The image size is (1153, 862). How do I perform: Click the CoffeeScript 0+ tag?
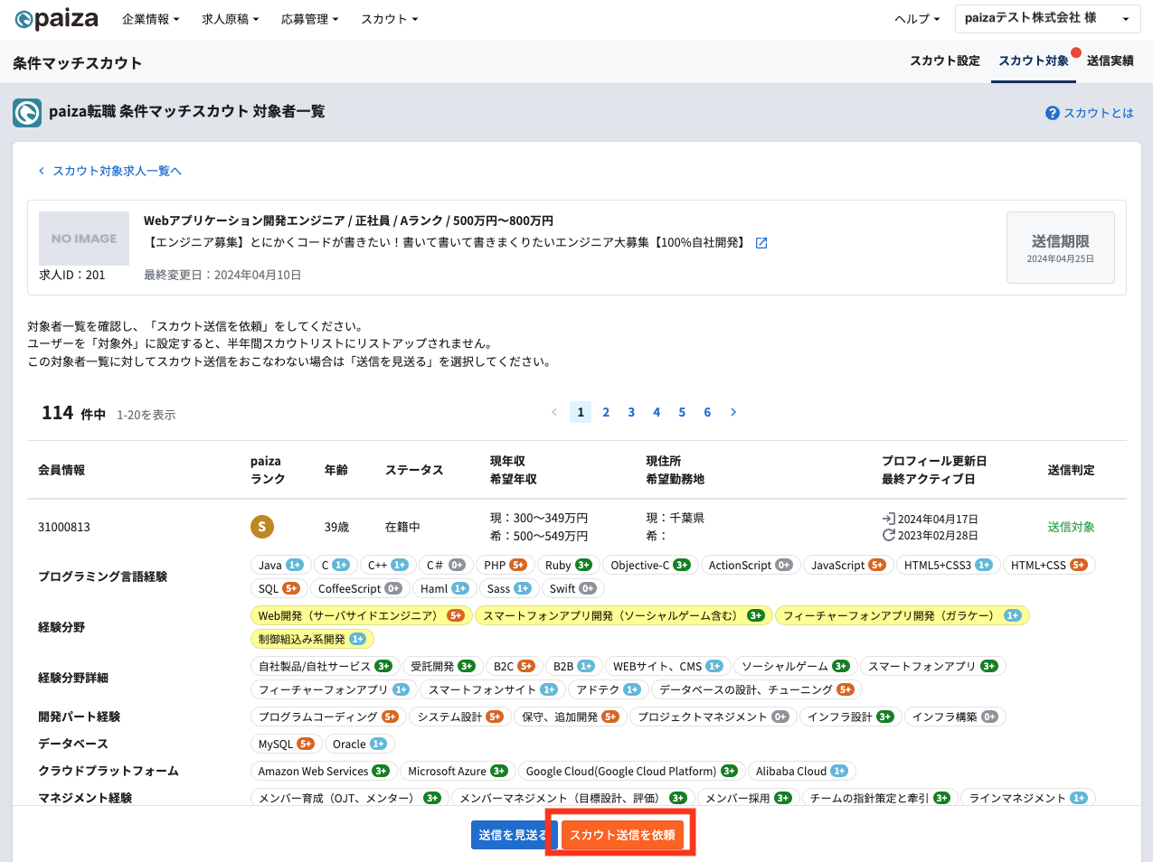pyautogui.click(x=359, y=588)
